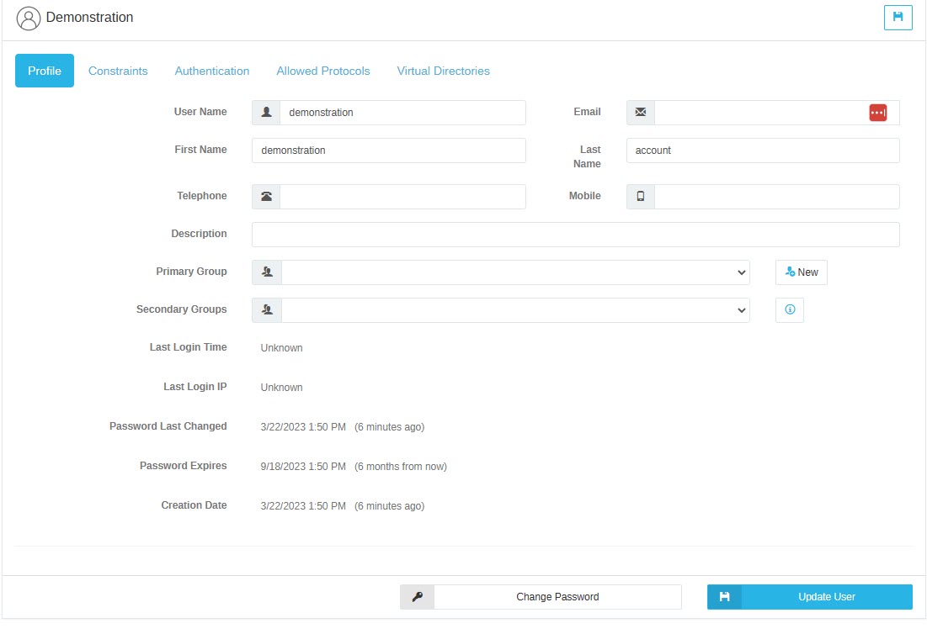Focus the User Name input field
The width and height of the screenshot is (927, 634).
tap(402, 112)
